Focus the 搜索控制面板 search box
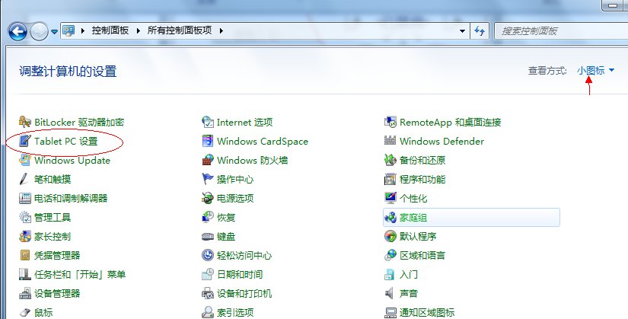The width and height of the screenshot is (628, 319). 561,31
